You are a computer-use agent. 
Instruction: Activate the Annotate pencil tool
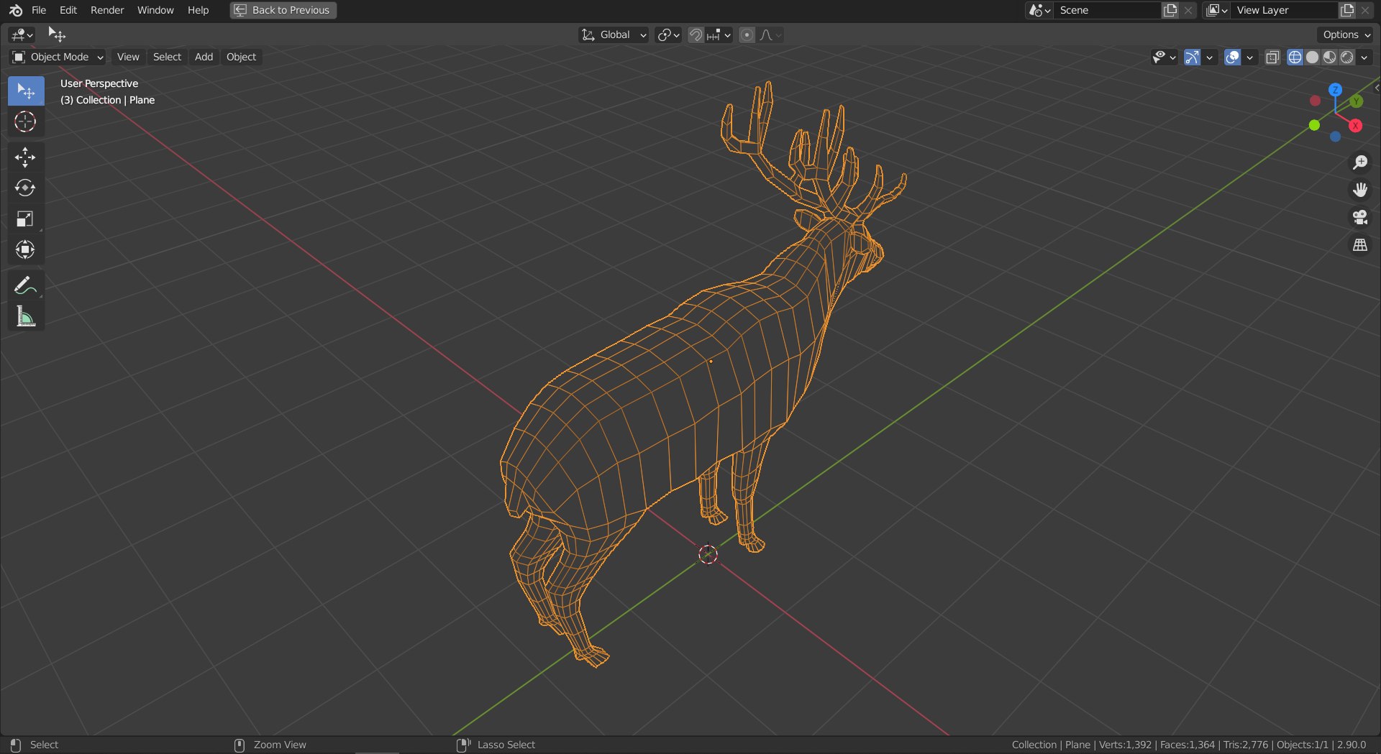[x=26, y=285]
